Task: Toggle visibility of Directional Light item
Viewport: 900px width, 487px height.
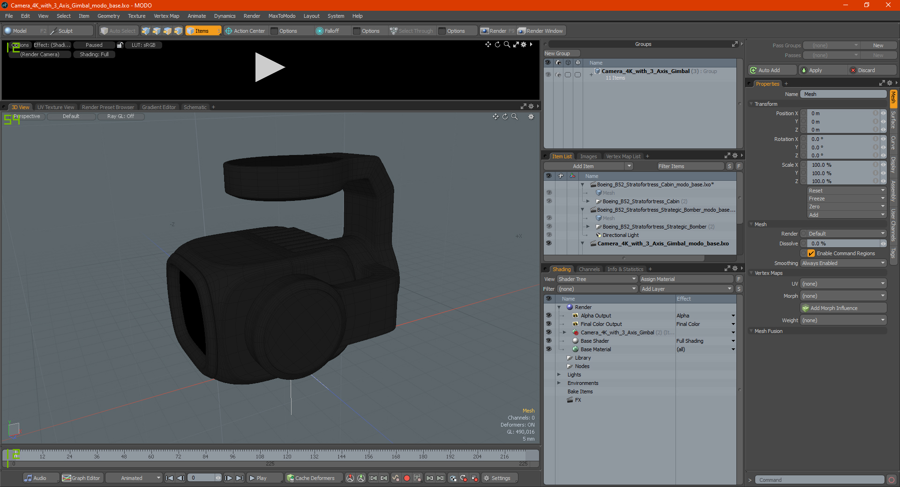Action: 548,235
